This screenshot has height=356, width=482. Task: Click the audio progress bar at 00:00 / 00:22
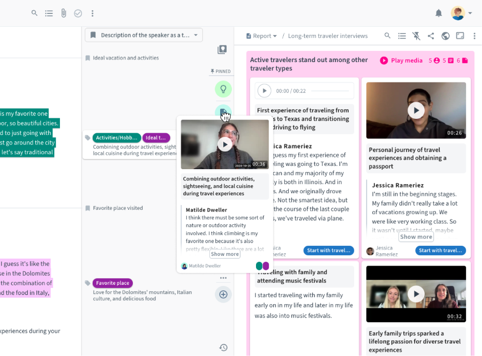coord(329,91)
